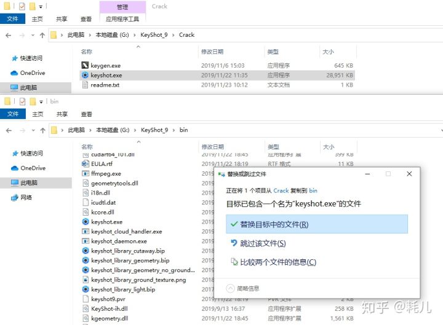The height and width of the screenshot is (325, 443).
Task: Select 快速访问 in bin window sidebar
Action: [x=31, y=153]
